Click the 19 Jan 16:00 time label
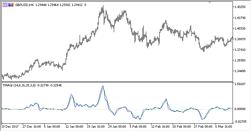Image resolution: width=251 pixels, height=131 pixels. (x=96, y=127)
